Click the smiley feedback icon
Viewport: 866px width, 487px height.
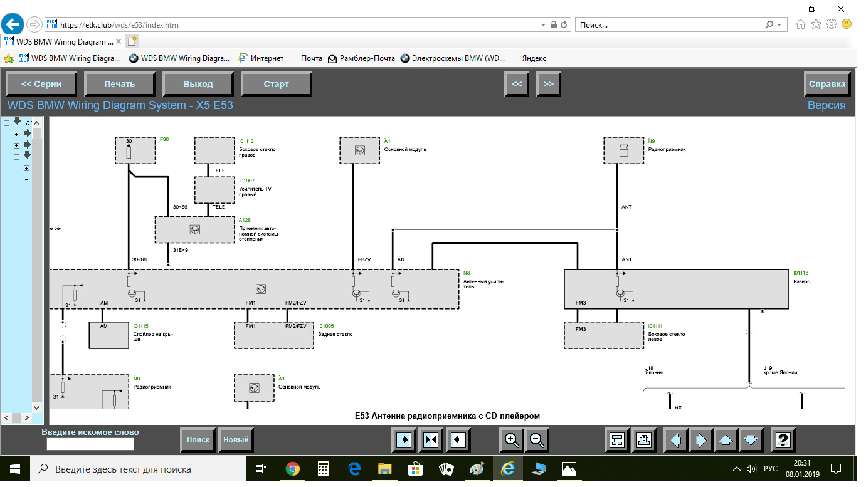click(847, 24)
